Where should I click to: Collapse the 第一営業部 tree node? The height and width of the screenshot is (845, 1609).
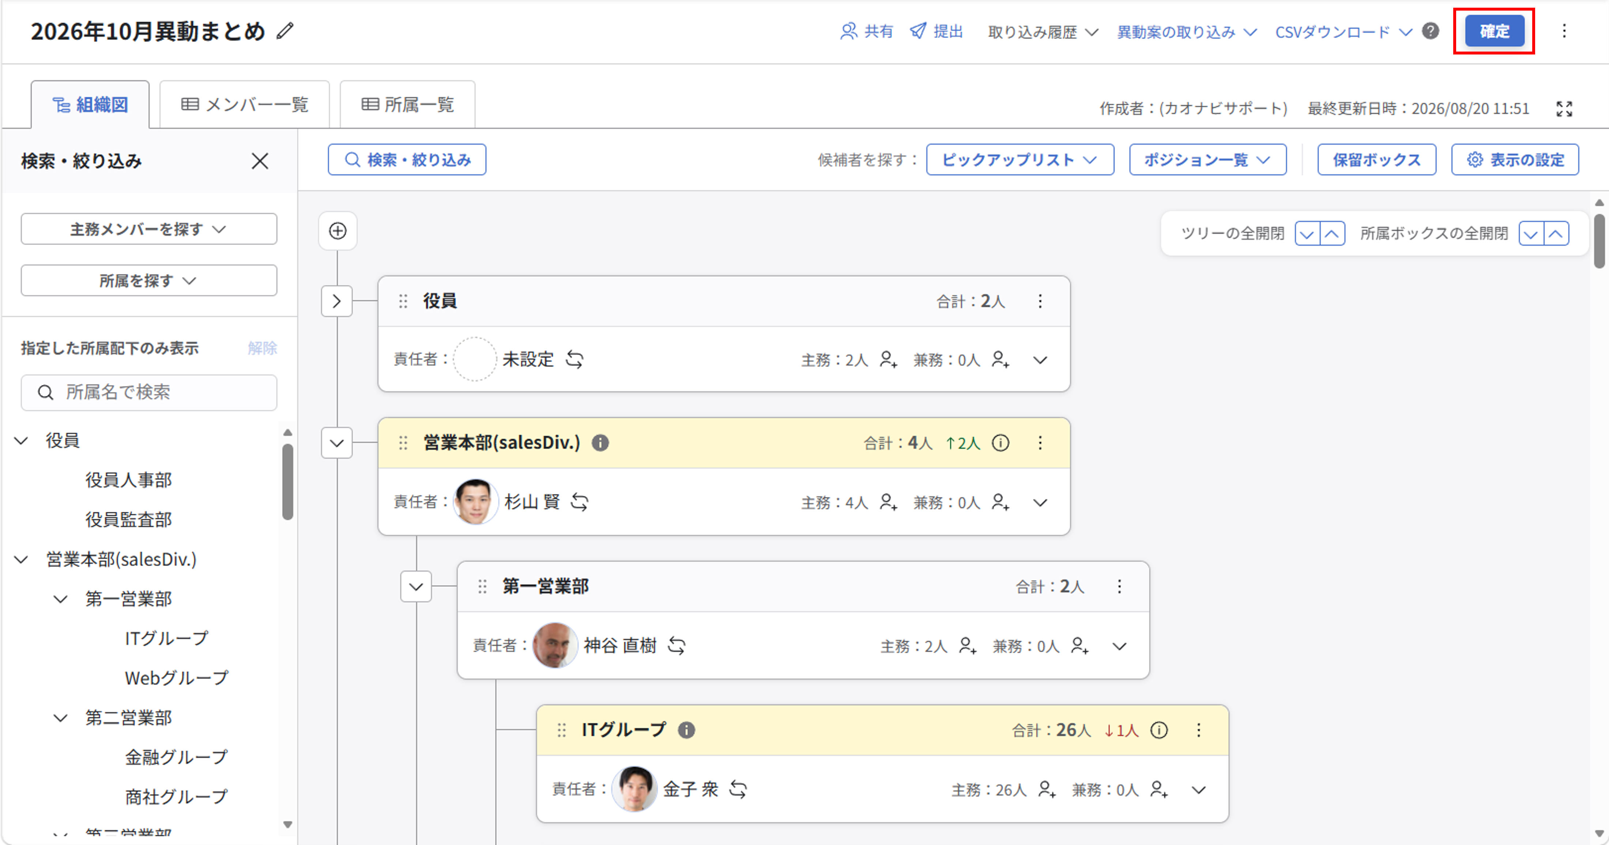[x=416, y=586]
